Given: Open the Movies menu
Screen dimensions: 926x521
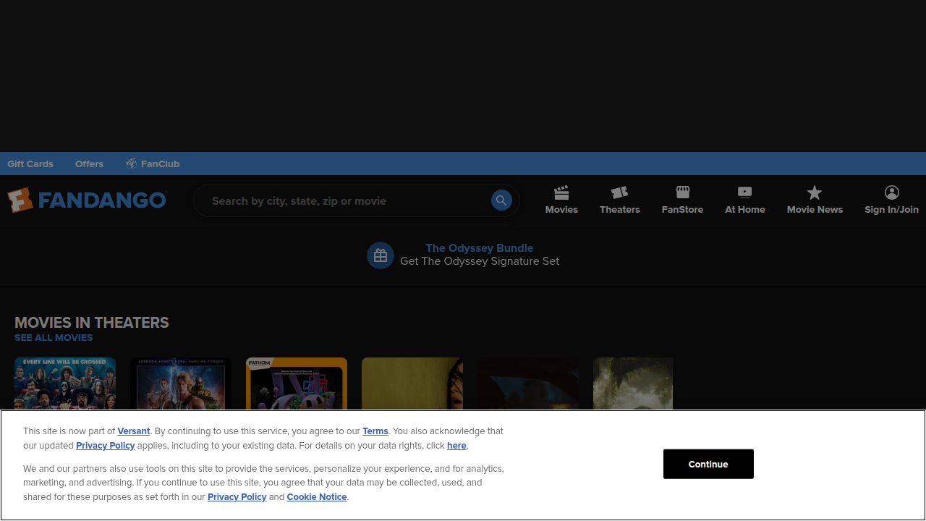Looking at the screenshot, I should [x=561, y=200].
